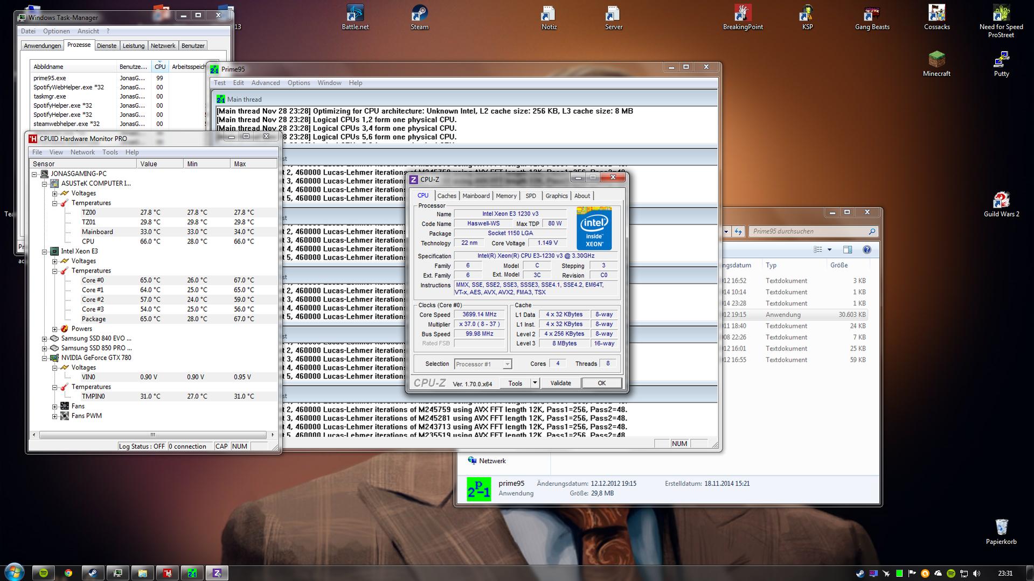Viewport: 1034px width, 581px height.
Task: Open the Advanced menu in Prime95
Action: coord(265,83)
